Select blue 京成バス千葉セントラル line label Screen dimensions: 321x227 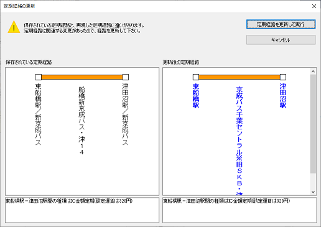click(240, 141)
